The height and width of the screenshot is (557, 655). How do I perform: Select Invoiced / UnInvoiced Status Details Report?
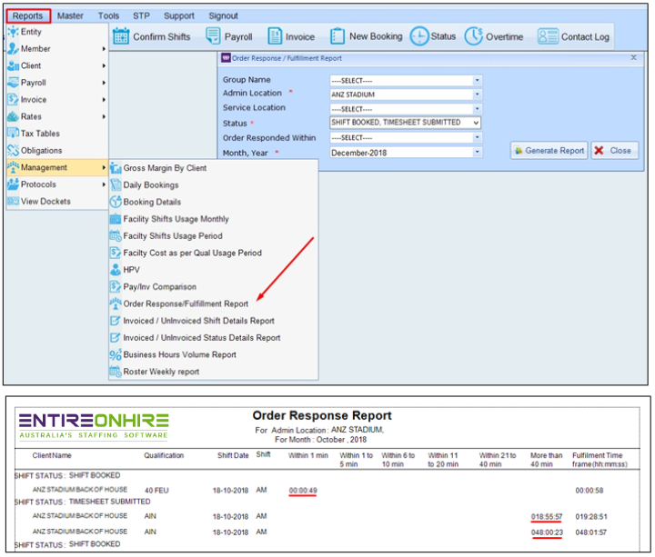click(x=202, y=338)
